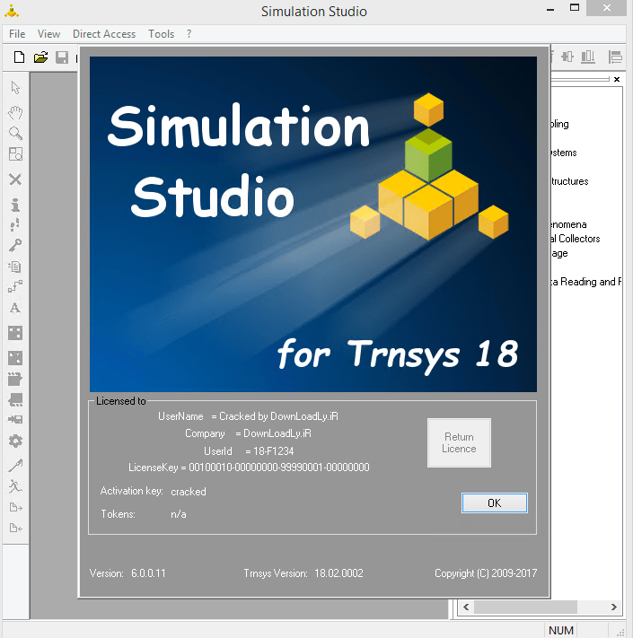The image size is (633, 638).
Task: Click the Version '6.0.0.11' text
Action: 148,573
